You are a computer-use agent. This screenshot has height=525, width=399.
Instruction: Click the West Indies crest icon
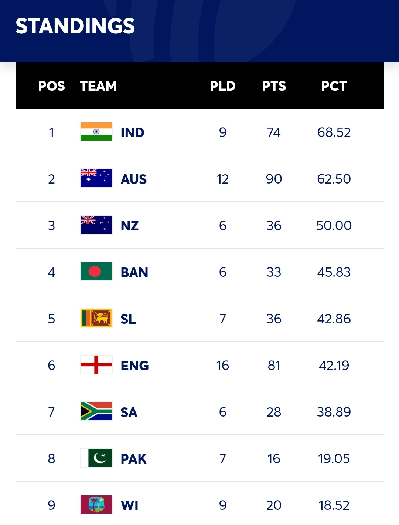[x=96, y=505]
